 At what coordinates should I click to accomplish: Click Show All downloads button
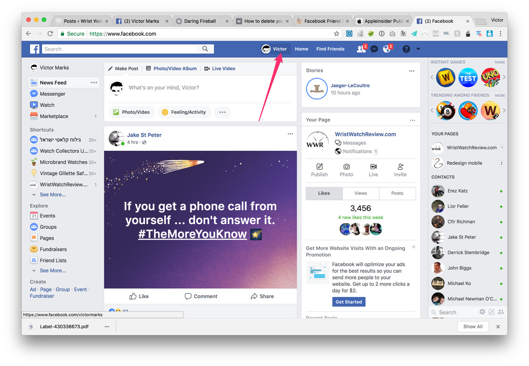[x=473, y=327]
